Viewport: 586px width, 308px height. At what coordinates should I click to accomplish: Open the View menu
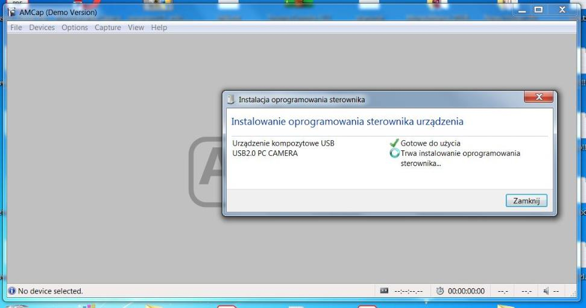(x=136, y=28)
